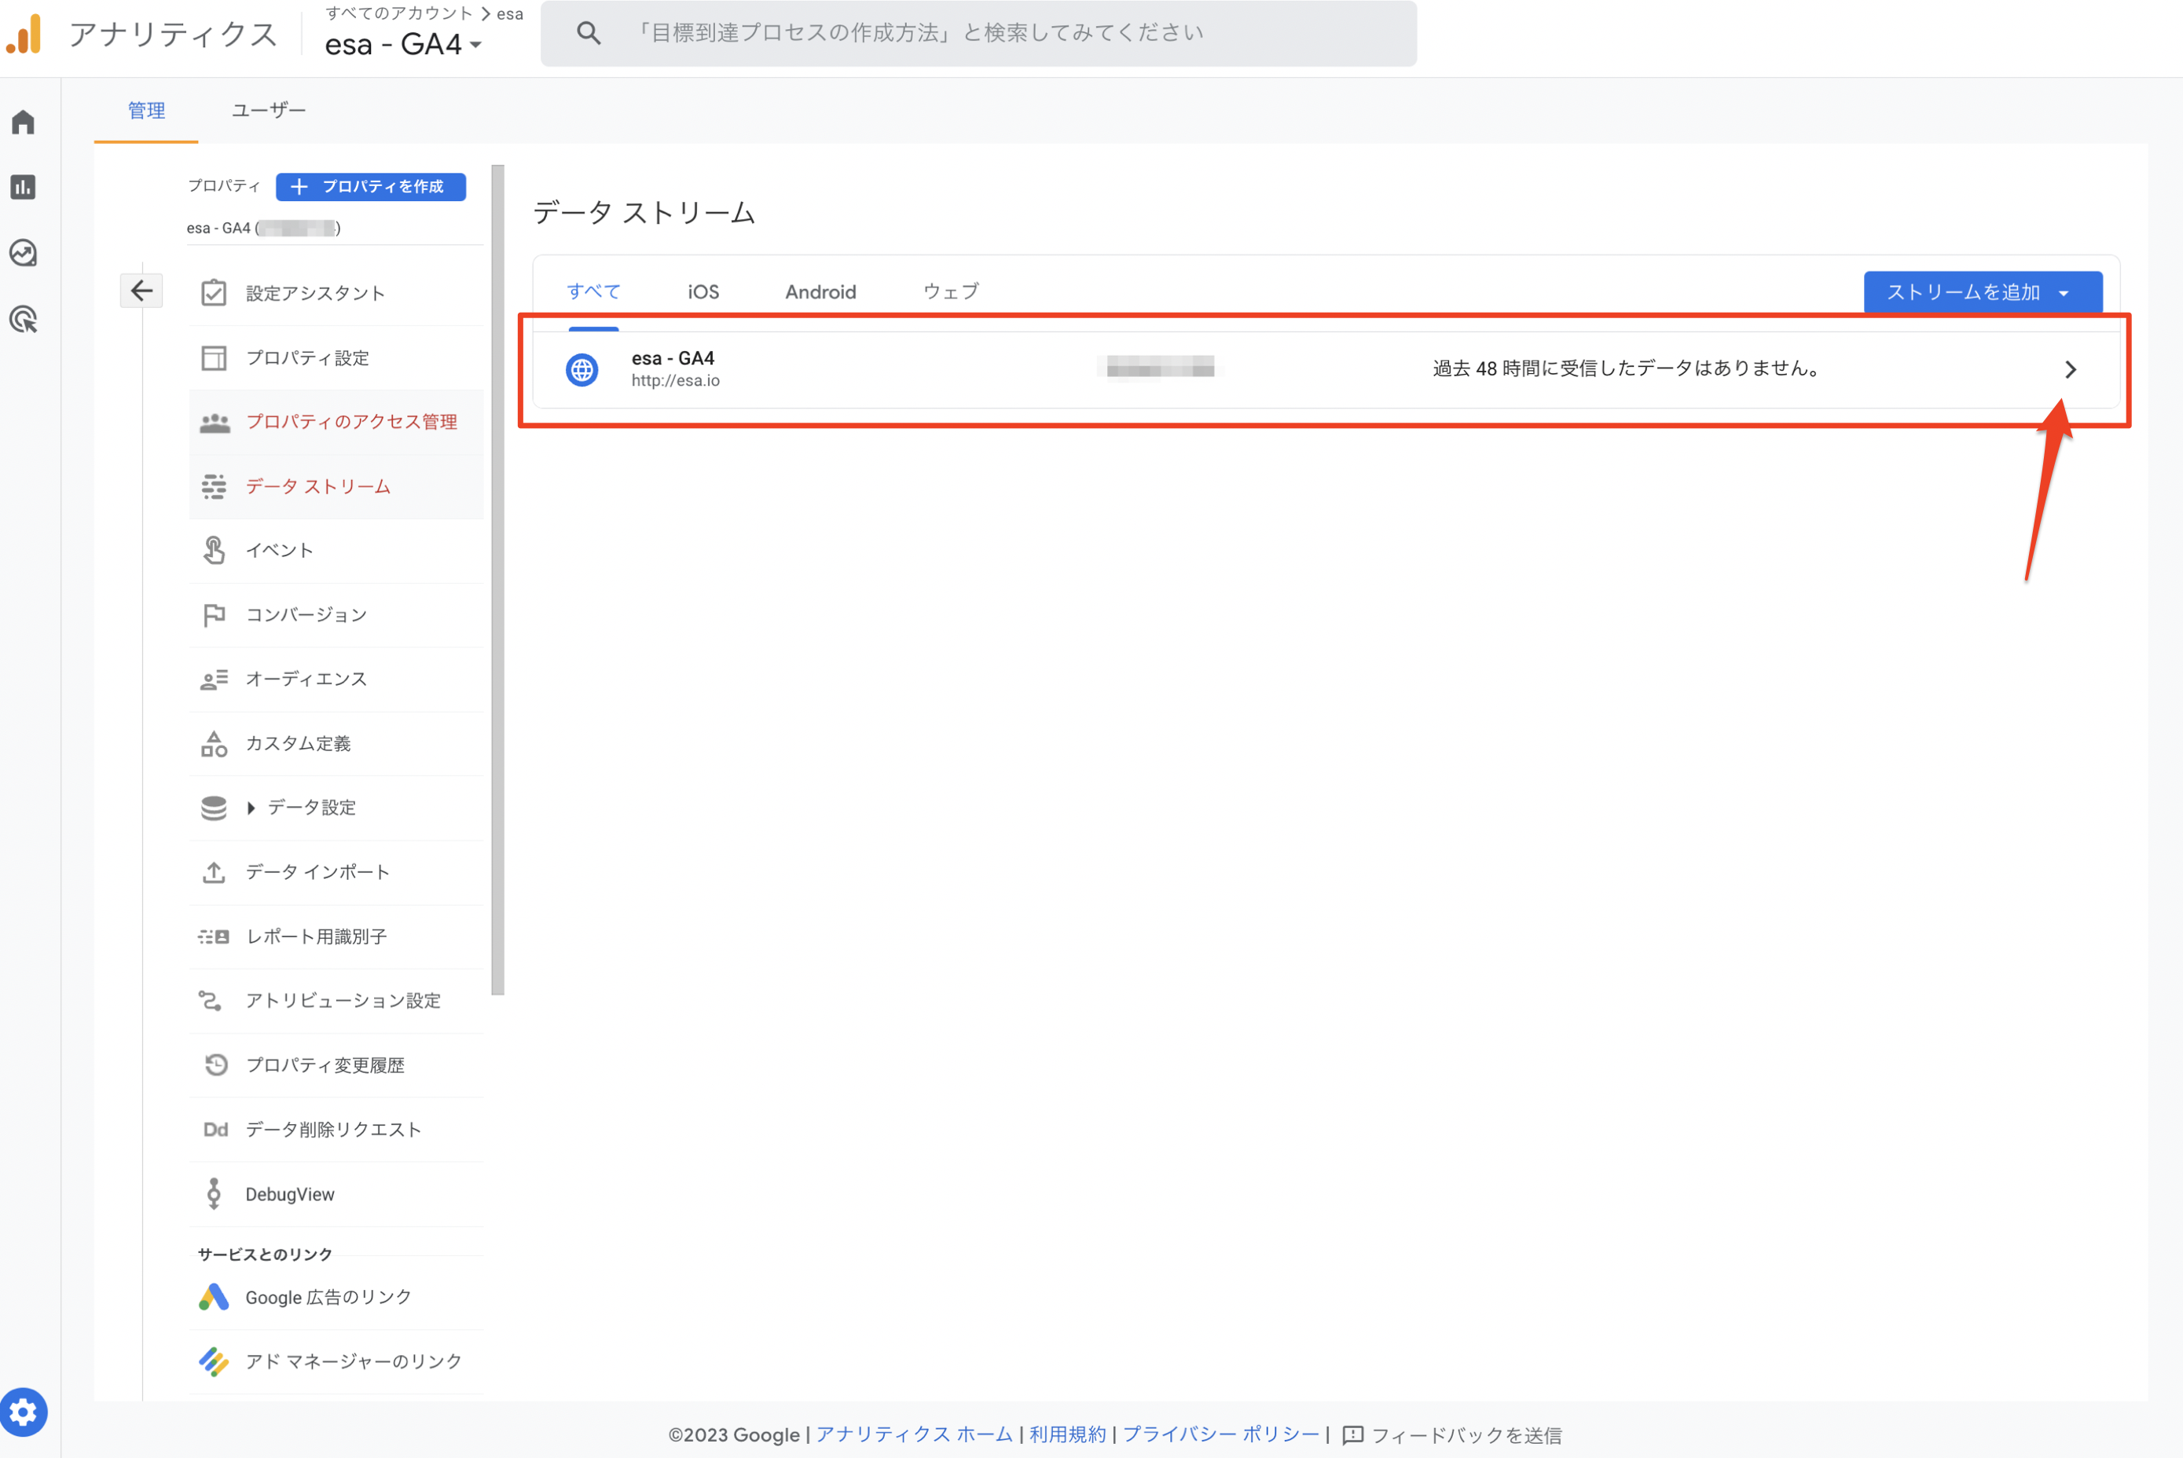Click the http://esa.io stream URL text

click(675, 380)
